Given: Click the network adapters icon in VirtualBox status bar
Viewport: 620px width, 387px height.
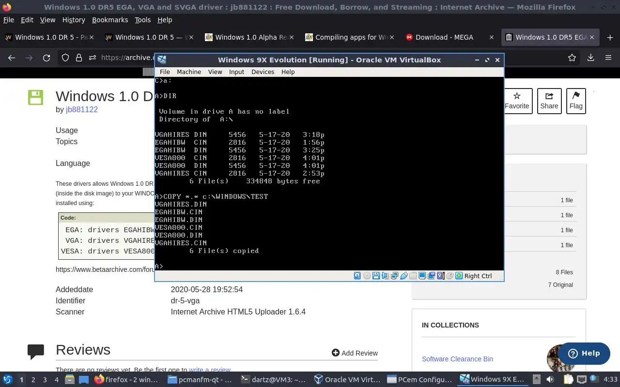Looking at the screenshot, I should click(x=394, y=276).
